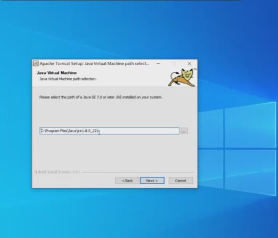This screenshot has width=278, height=238.
Task: Minimize the Apache Tomcat Setup window
Action: click(x=158, y=63)
